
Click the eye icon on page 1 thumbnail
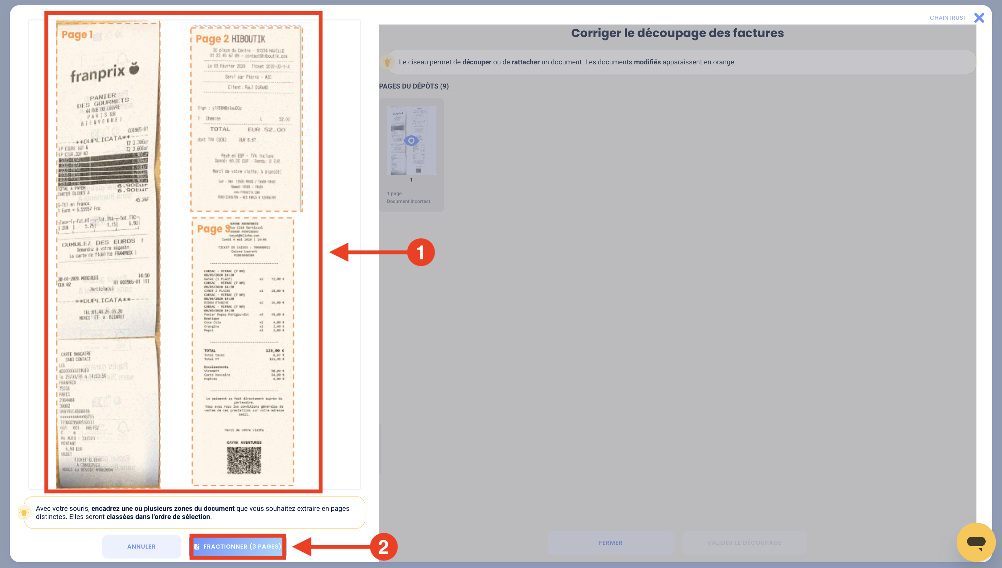pyautogui.click(x=411, y=140)
